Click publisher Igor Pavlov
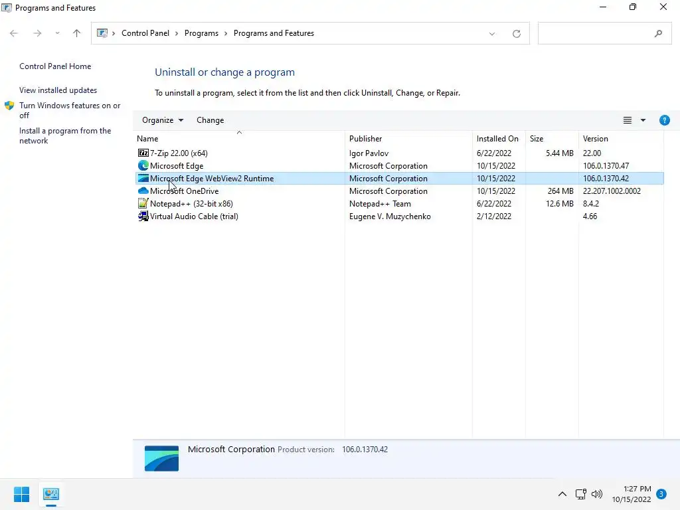Viewport: 680px width, 510px height. point(369,153)
